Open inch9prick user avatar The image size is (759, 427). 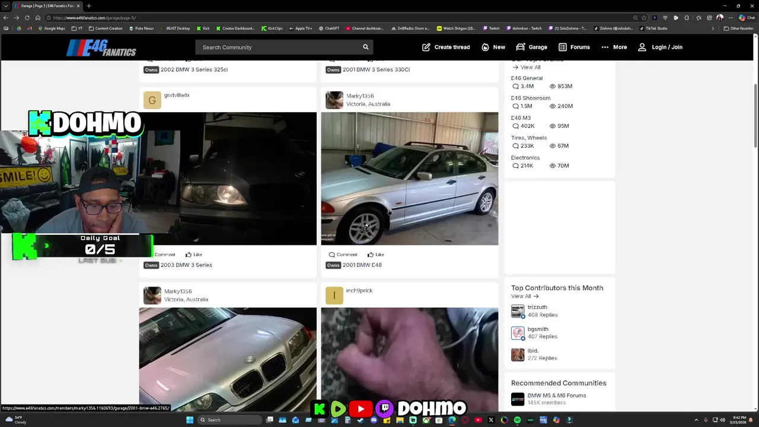(x=334, y=295)
